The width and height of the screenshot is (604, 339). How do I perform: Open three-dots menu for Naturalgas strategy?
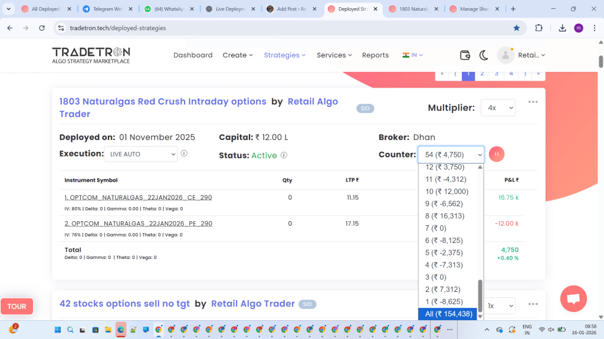point(533,102)
